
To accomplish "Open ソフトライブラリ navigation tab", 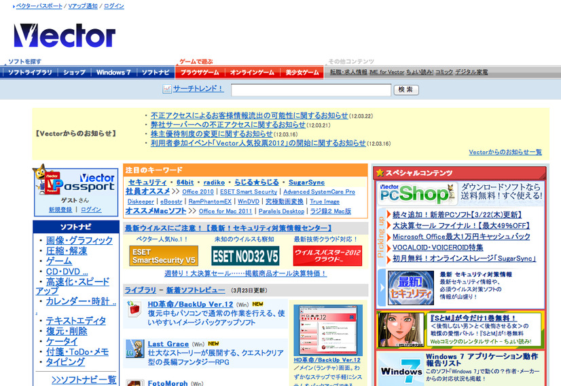I will click(x=30, y=72).
